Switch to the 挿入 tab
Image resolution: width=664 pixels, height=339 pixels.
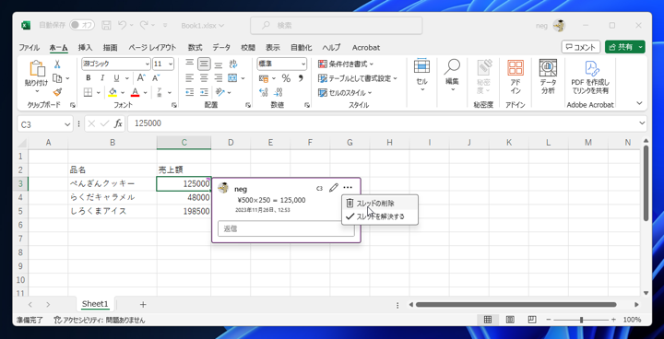pyautogui.click(x=85, y=47)
